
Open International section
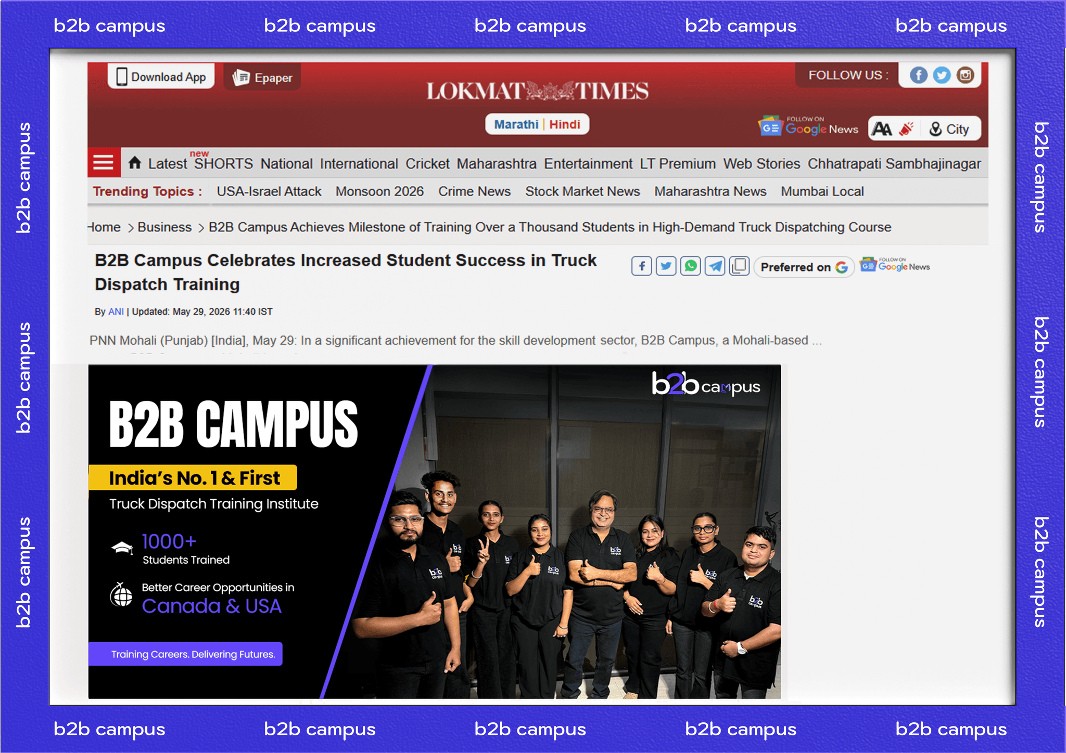coord(359,164)
